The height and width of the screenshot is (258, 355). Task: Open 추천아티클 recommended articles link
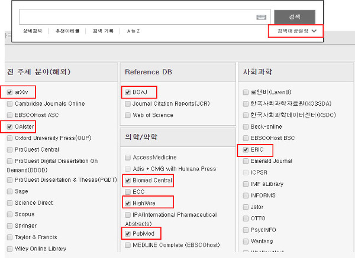[x=67, y=31]
